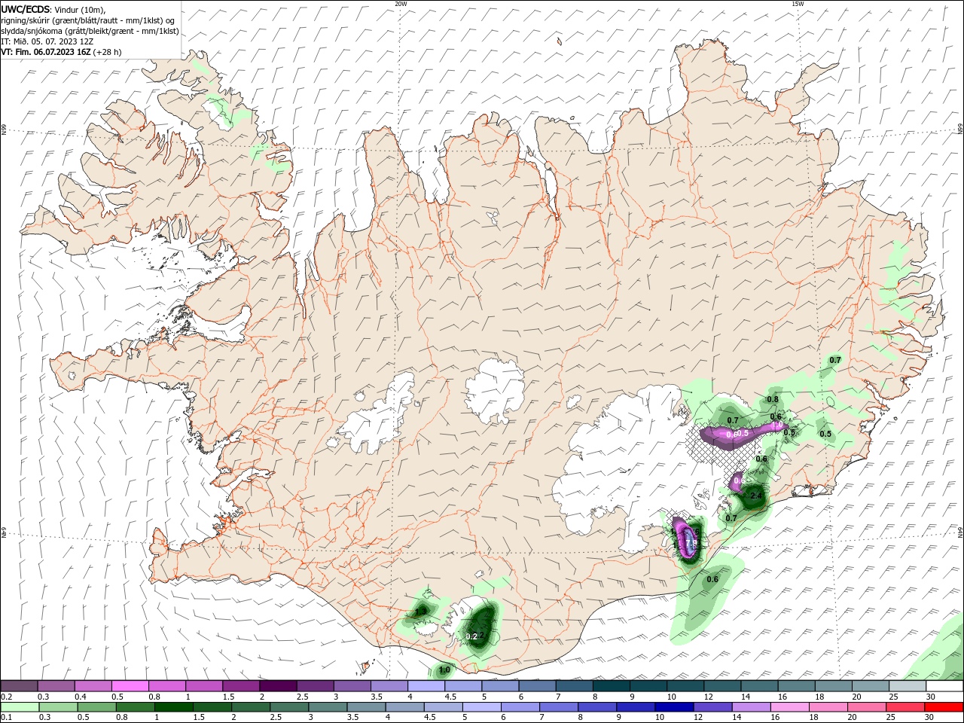Click the UWC/ECDS title text
The image size is (964, 723).
coord(26,9)
